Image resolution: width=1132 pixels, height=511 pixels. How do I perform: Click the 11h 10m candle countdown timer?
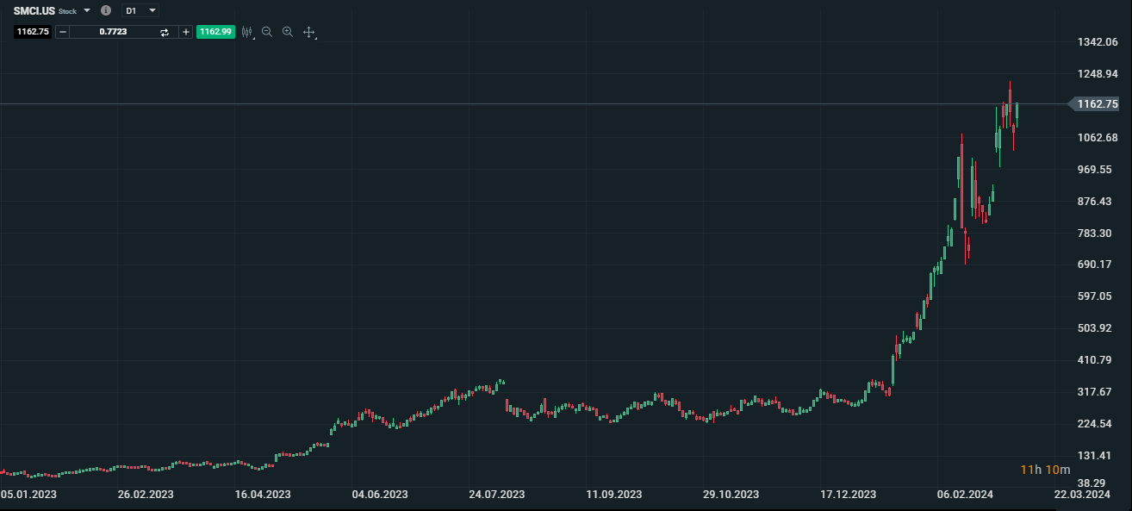pos(1045,470)
